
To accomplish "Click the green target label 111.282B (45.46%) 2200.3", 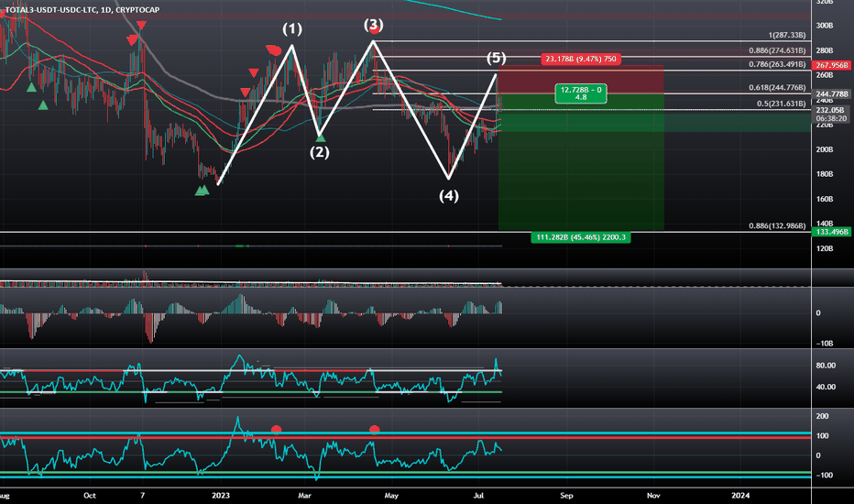I will point(581,237).
